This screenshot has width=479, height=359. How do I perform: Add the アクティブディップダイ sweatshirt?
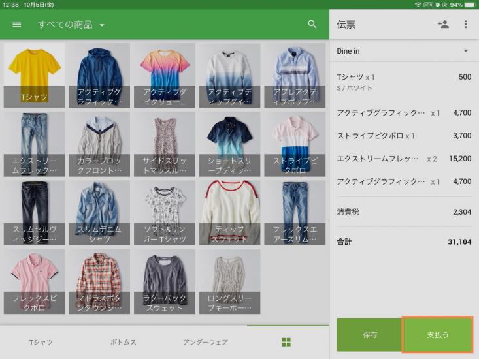click(230, 75)
